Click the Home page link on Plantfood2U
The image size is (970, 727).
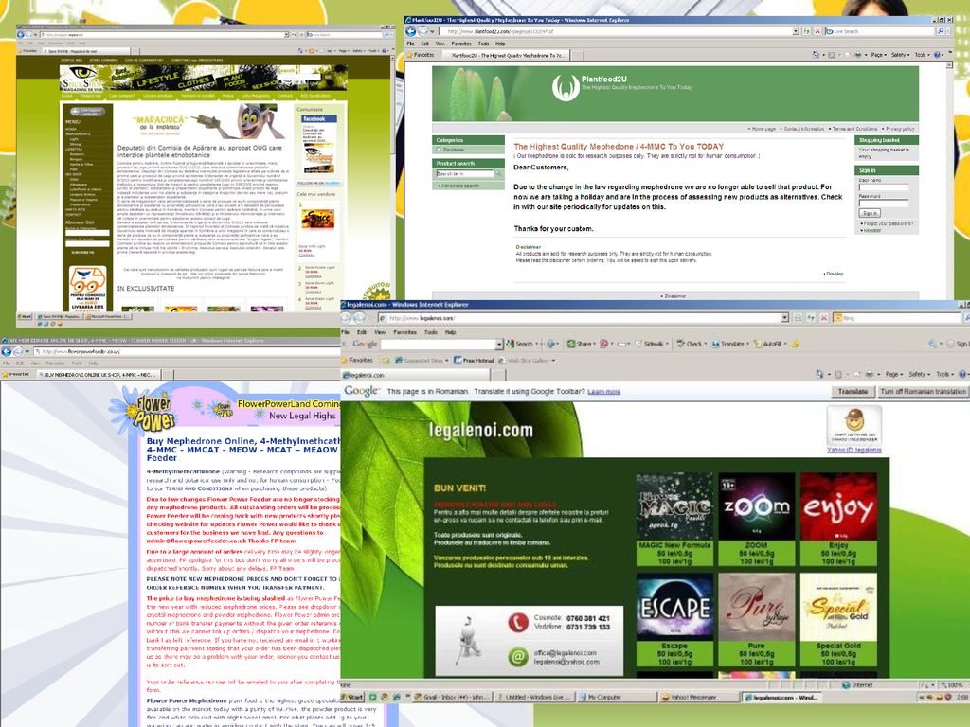[763, 129]
